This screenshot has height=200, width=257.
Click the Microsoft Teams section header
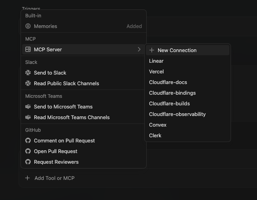tap(44, 96)
